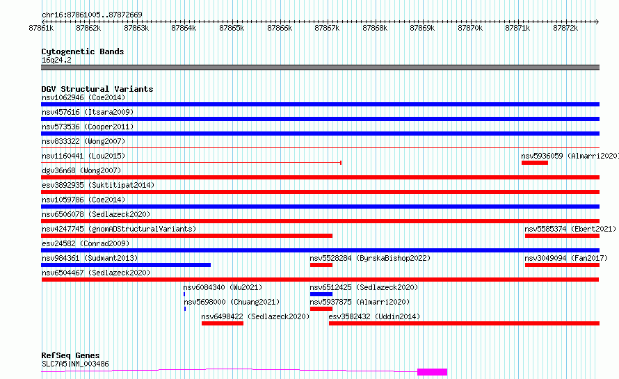Viewport: 619px width, 379px height.
Task: Open variant label nsv6512425 (Sedlazeck2020)
Action: click(364, 287)
